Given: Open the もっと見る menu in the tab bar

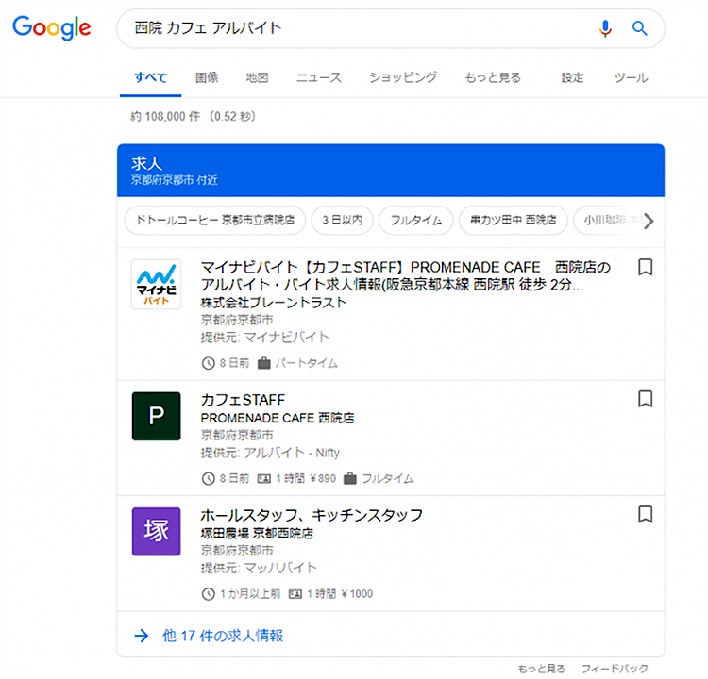Looking at the screenshot, I should coord(493,77).
